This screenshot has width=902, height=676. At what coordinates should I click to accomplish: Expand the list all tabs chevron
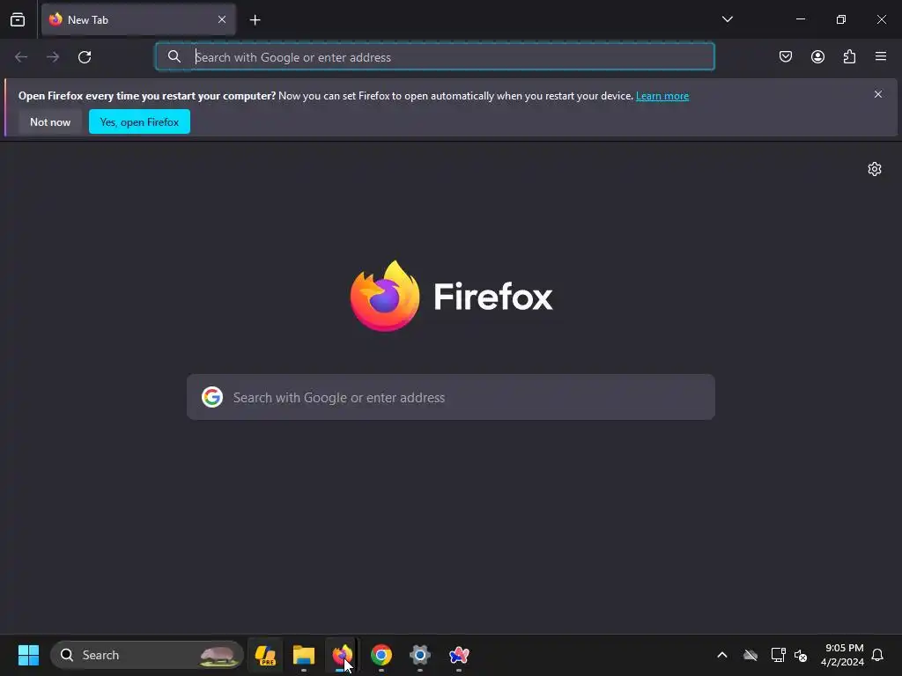click(727, 19)
